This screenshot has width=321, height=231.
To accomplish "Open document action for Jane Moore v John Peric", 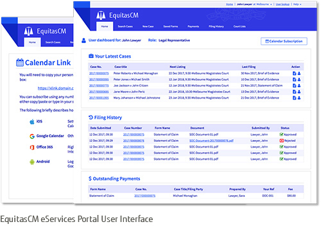I will [295, 92].
